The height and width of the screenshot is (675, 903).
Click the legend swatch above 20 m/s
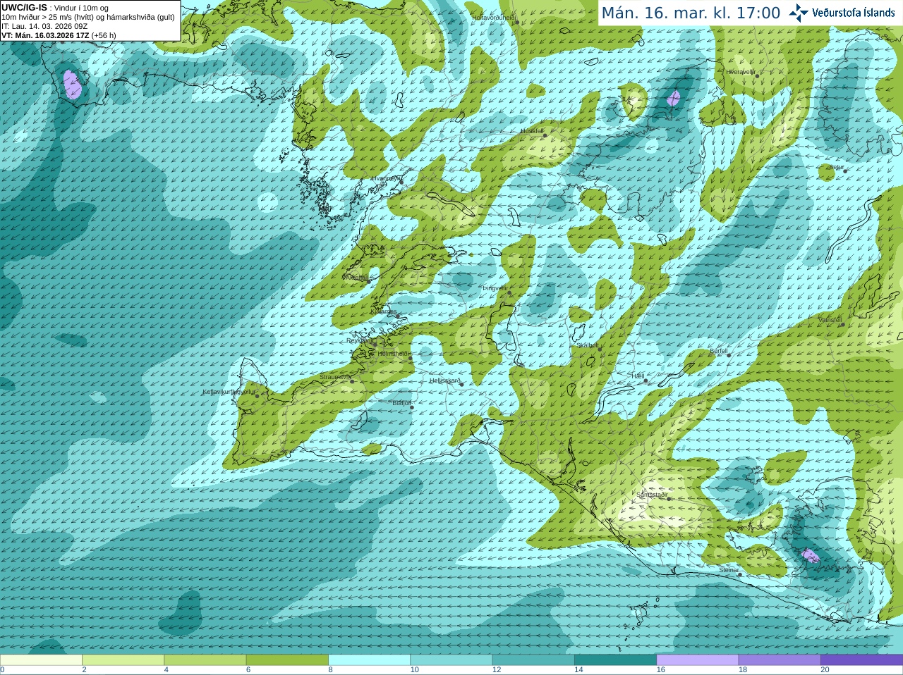pos(861,660)
